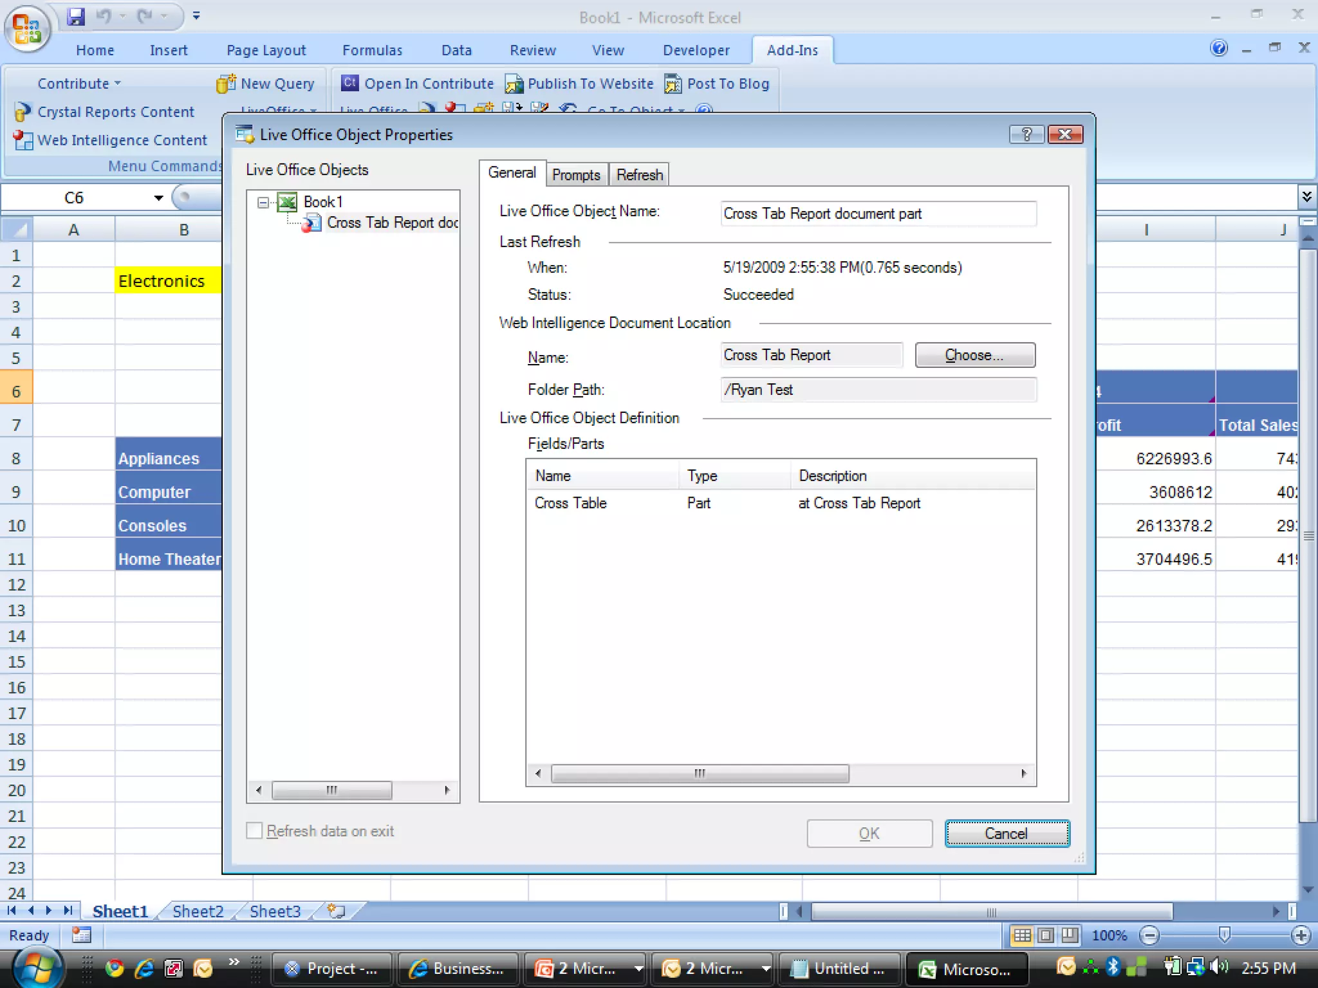Open the first 2 Micr... taskbar group dropdown
This screenshot has width=1318, height=988.
tap(638, 968)
